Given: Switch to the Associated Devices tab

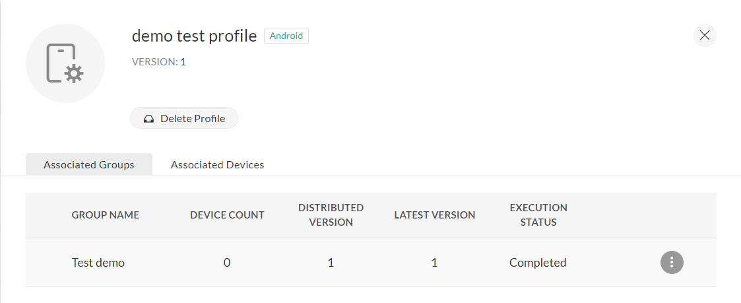Looking at the screenshot, I should [217, 164].
